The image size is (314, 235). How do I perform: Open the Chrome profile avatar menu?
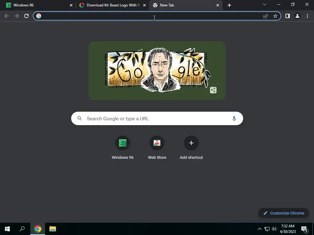point(297,16)
